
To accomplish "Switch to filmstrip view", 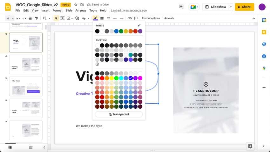I will tap(10, 147).
